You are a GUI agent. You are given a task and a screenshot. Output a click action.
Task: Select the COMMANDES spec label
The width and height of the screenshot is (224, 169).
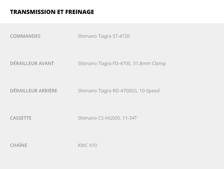point(25,36)
